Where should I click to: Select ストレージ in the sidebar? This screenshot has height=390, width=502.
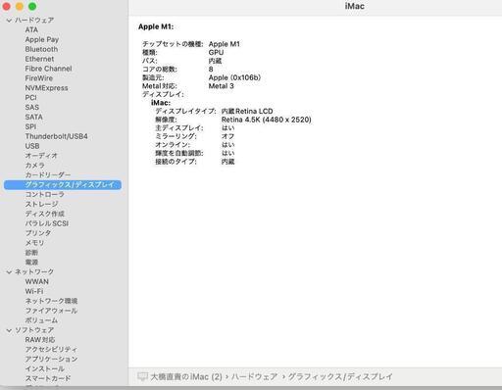[41, 204]
